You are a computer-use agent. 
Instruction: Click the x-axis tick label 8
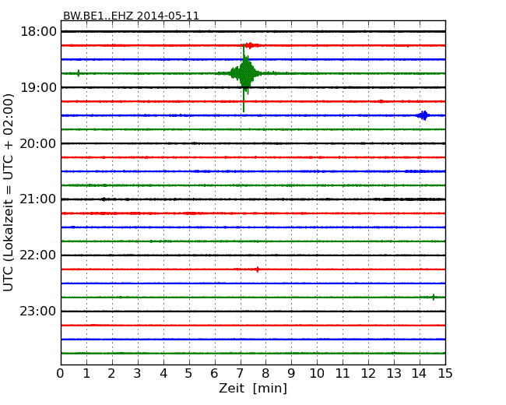(265, 374)
